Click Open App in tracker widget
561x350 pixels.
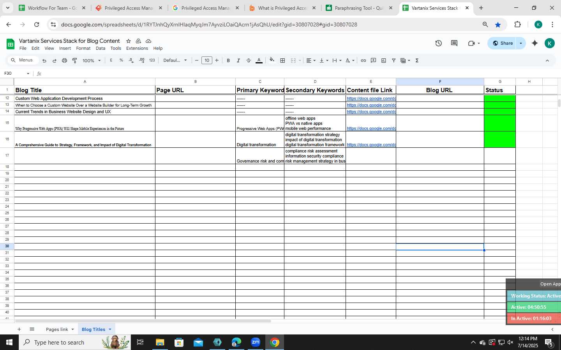pos(550,284)
